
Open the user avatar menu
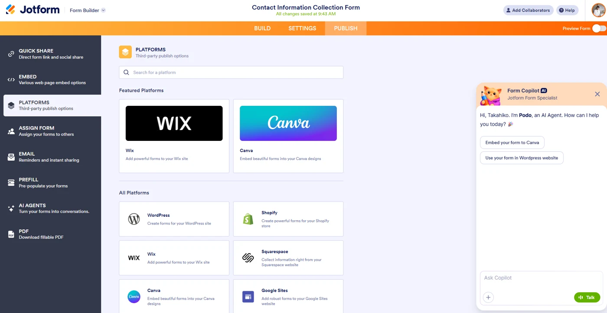[x=599, y=10]
